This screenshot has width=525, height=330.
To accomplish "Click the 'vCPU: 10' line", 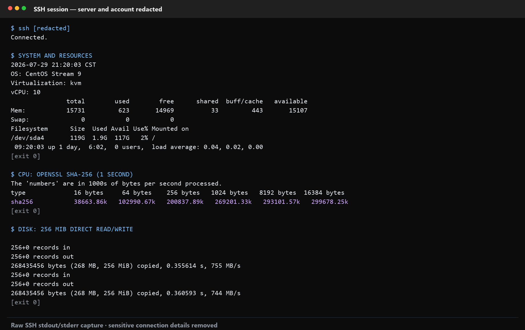I will coord(26,92).
